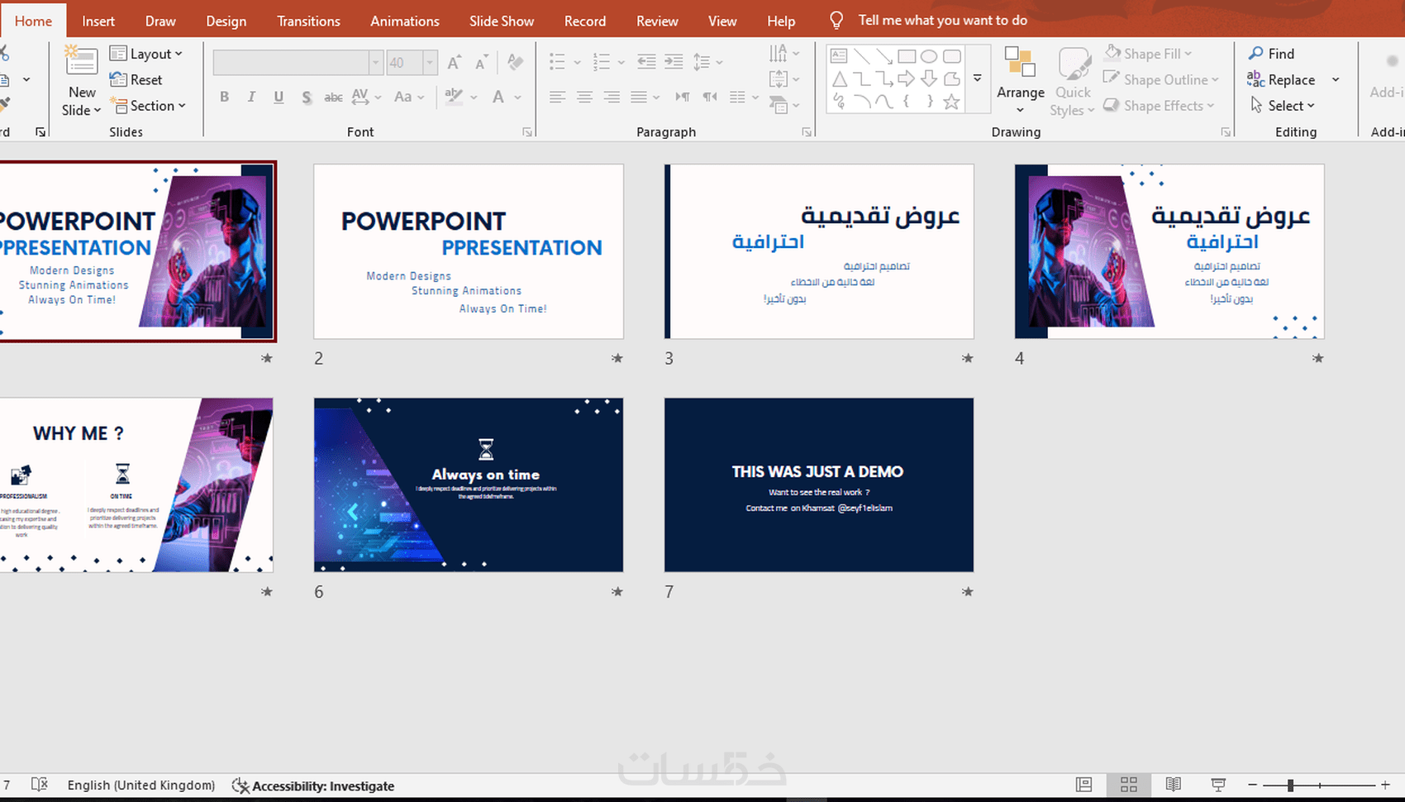Open the Transitions tab

coord(308,21)
